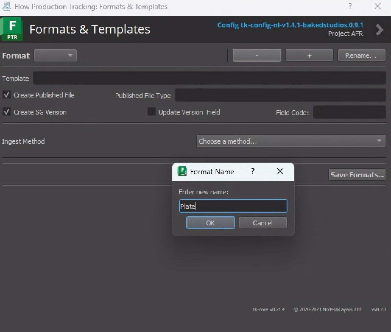Click the title bar help question mark

click(x=350, y=6)
